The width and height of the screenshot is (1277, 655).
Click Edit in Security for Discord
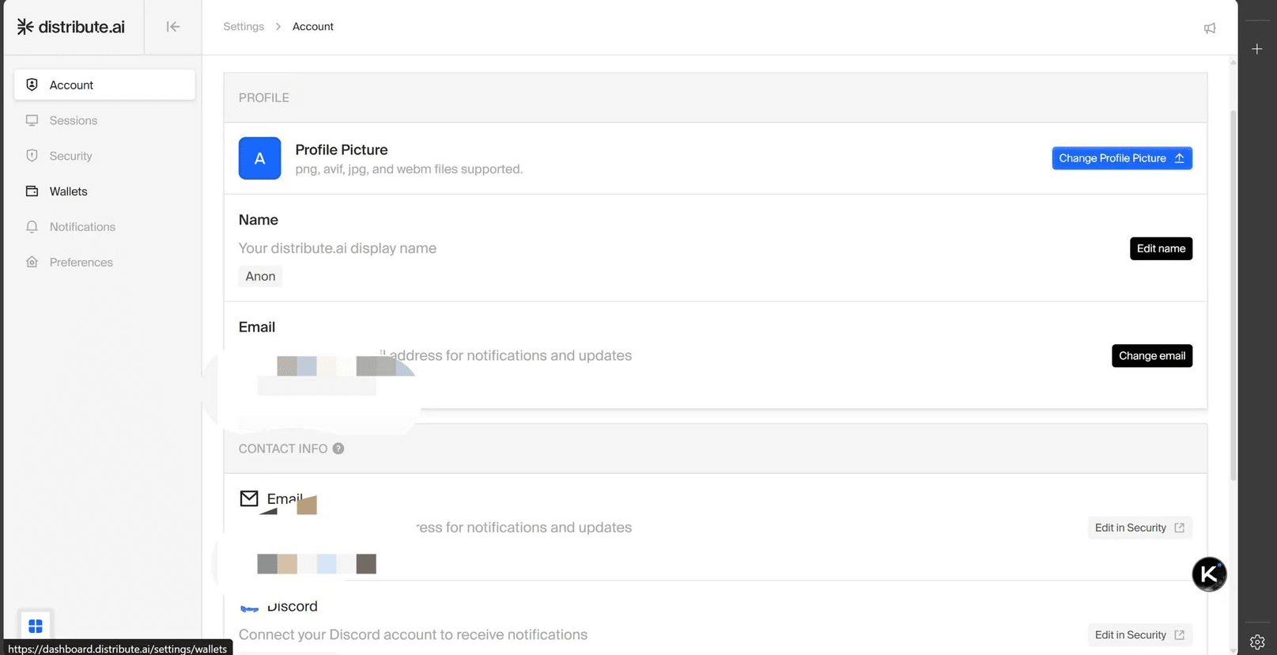coord(1139,635)
